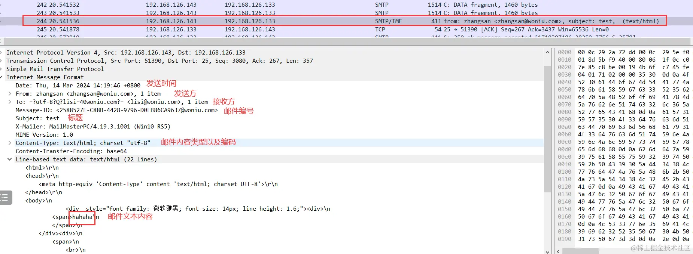Click the Message-ID header line
Viewport: 693px width, 254px height.
[116, 110]
